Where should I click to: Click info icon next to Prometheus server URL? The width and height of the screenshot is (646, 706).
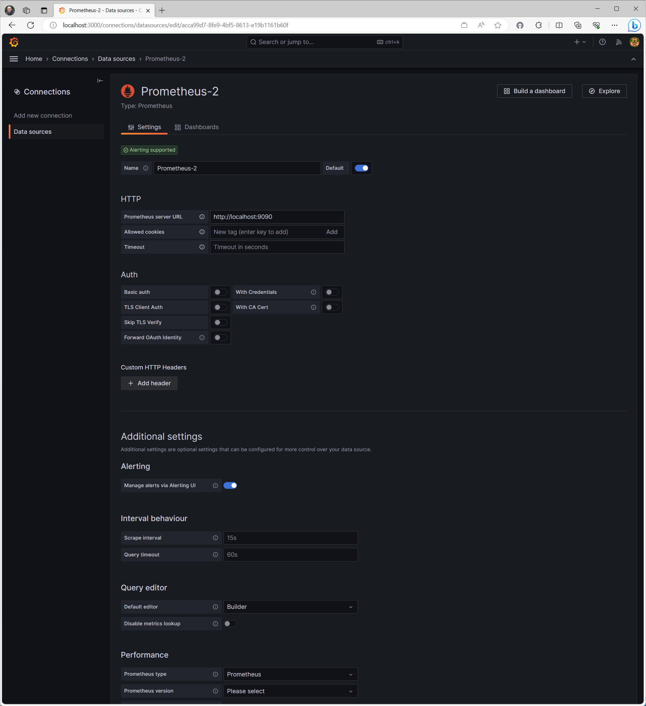click(x=202, y=217)
